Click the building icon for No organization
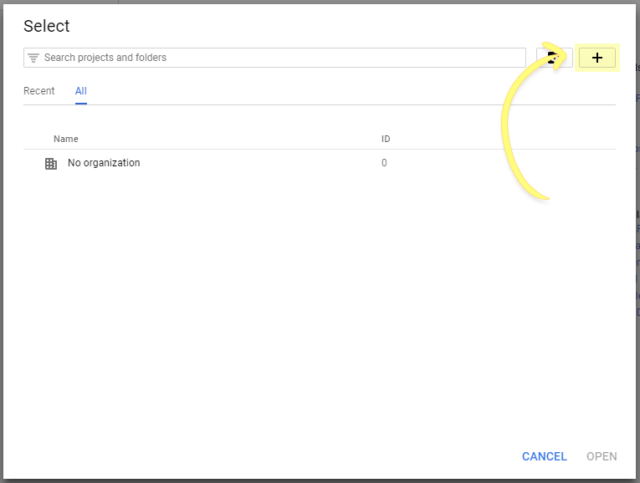Screen dimensions: 640x483 (x=51, y=164)
